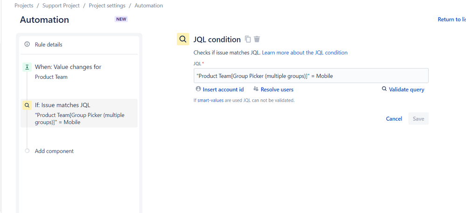Click the yellow magnifier icon beside JQL condition heading
Viewport: 466px width, 213px height.
pos(183,39)
